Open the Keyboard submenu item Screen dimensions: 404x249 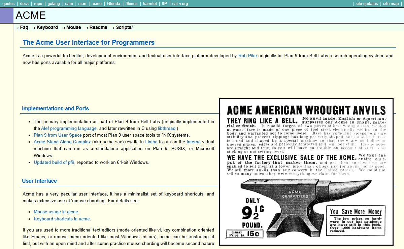click(46, 28)
